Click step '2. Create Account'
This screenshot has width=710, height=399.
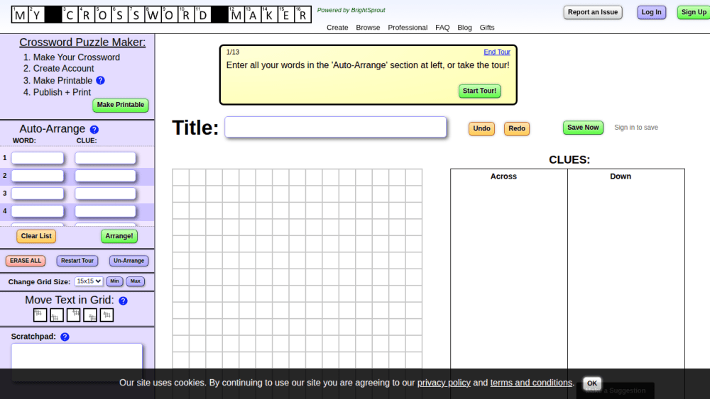click(58, 69)
